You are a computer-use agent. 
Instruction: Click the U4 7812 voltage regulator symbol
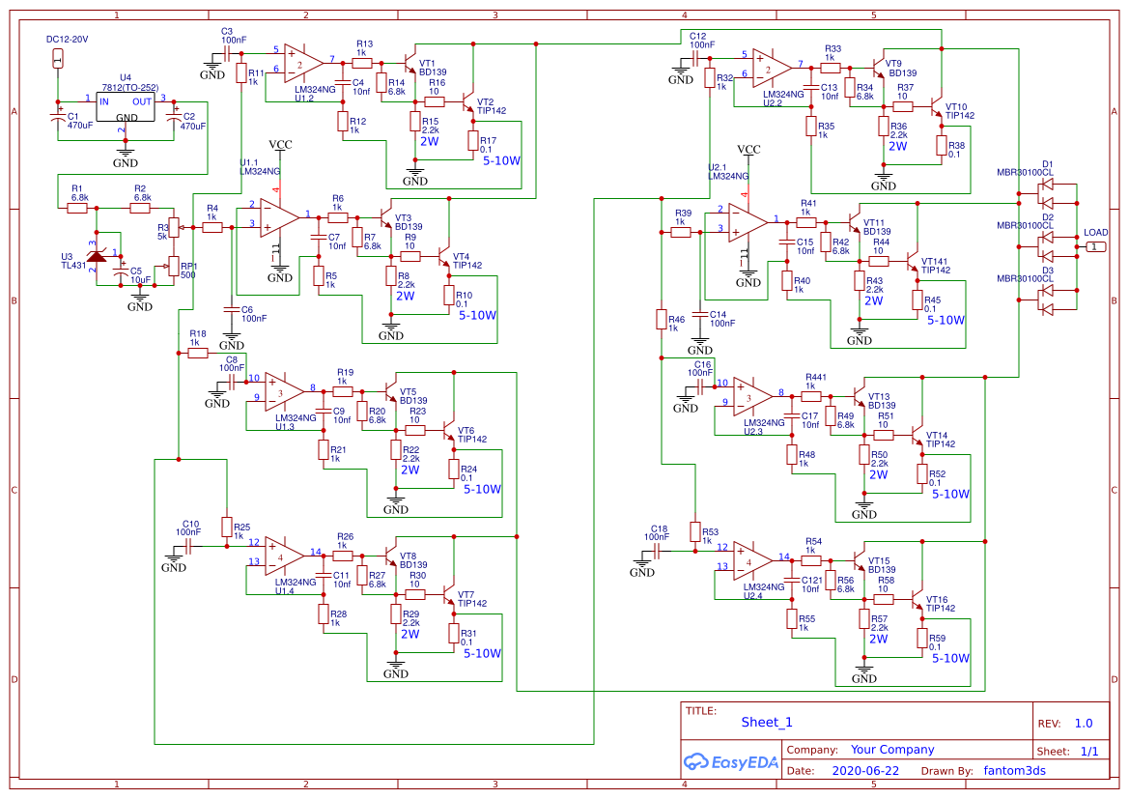pos(126,106)
